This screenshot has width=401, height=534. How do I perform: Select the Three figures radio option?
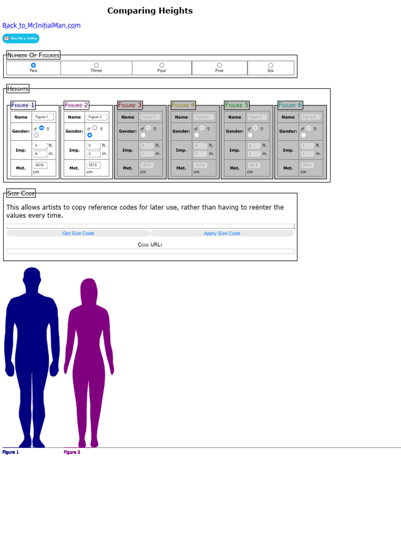tap(96, 65)
